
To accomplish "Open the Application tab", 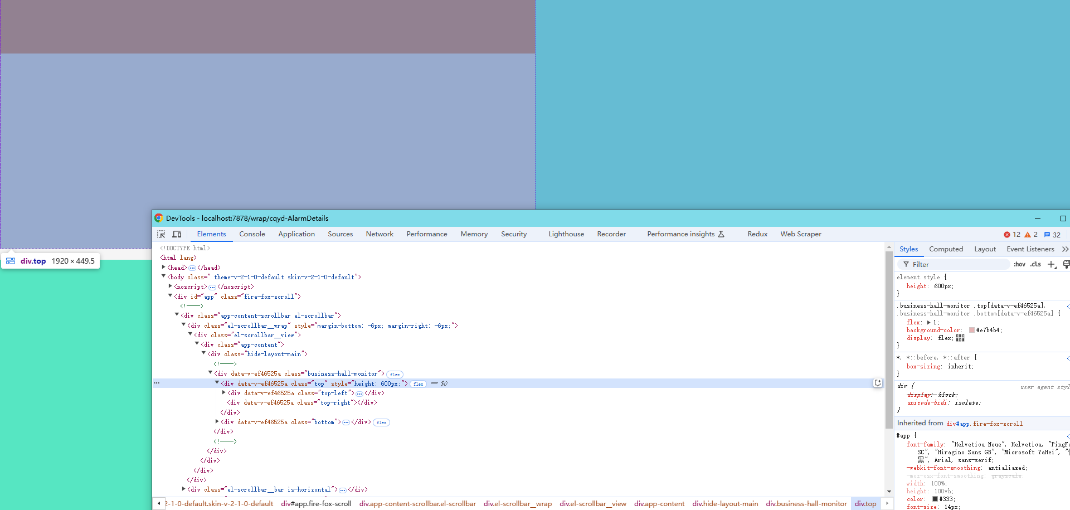I will 296,234.
